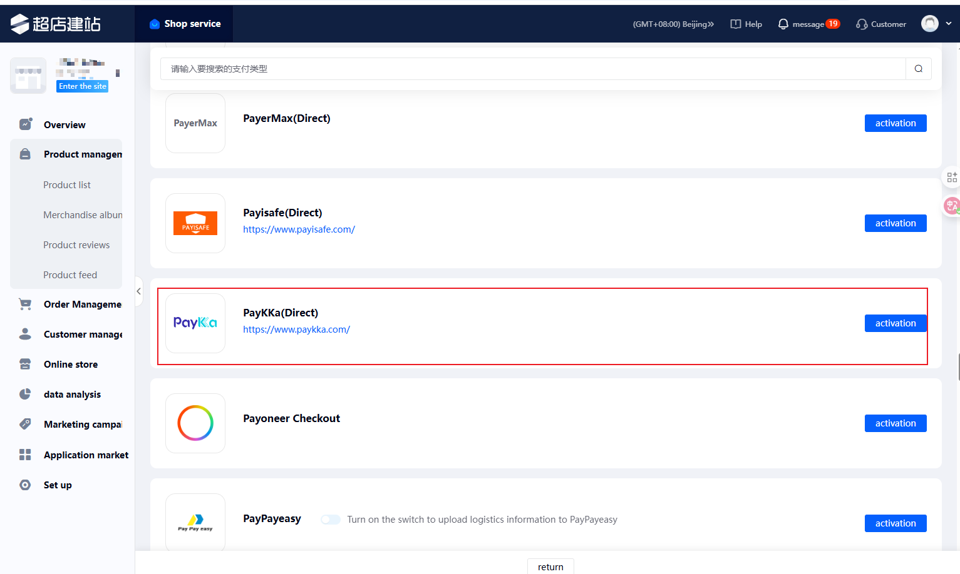
Task: Switch to the Shop service tab
Action: click(x=185, y=24)
